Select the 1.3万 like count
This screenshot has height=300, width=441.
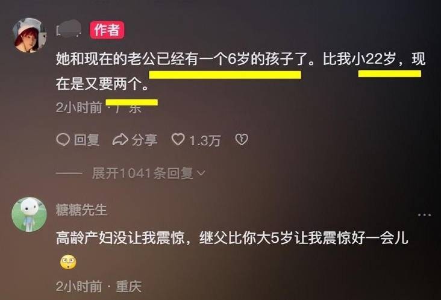pyautogui.click(x=205, y=140)
